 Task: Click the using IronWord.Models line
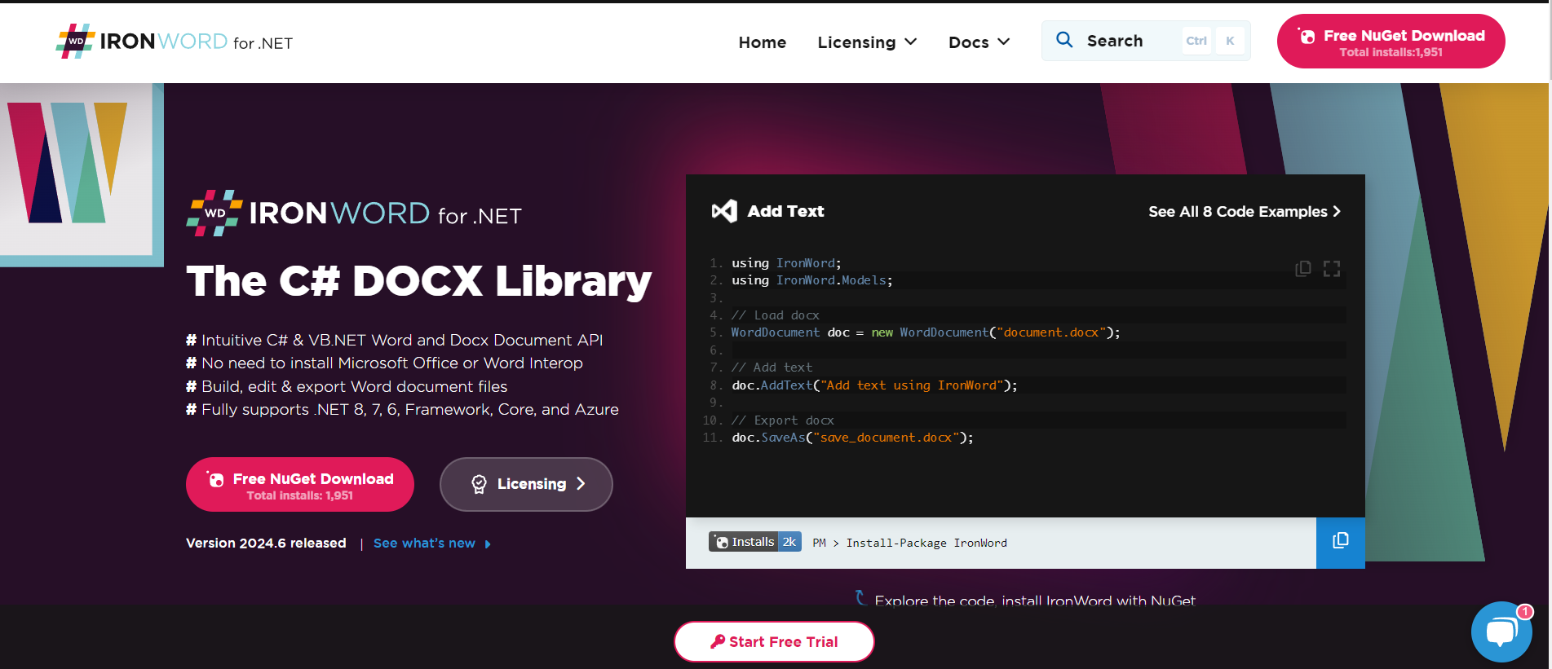tap(812, 280)
